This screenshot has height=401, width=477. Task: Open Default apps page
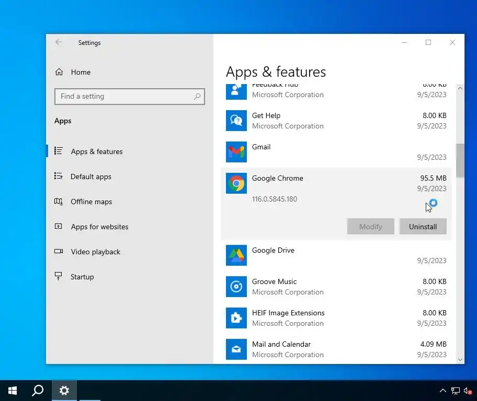click(x=130, y=176)
